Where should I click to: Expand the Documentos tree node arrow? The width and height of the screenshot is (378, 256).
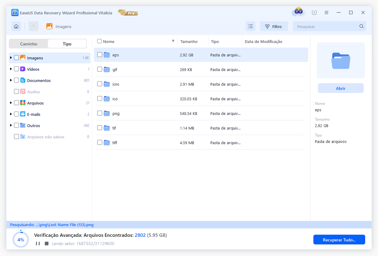point(11,80)
